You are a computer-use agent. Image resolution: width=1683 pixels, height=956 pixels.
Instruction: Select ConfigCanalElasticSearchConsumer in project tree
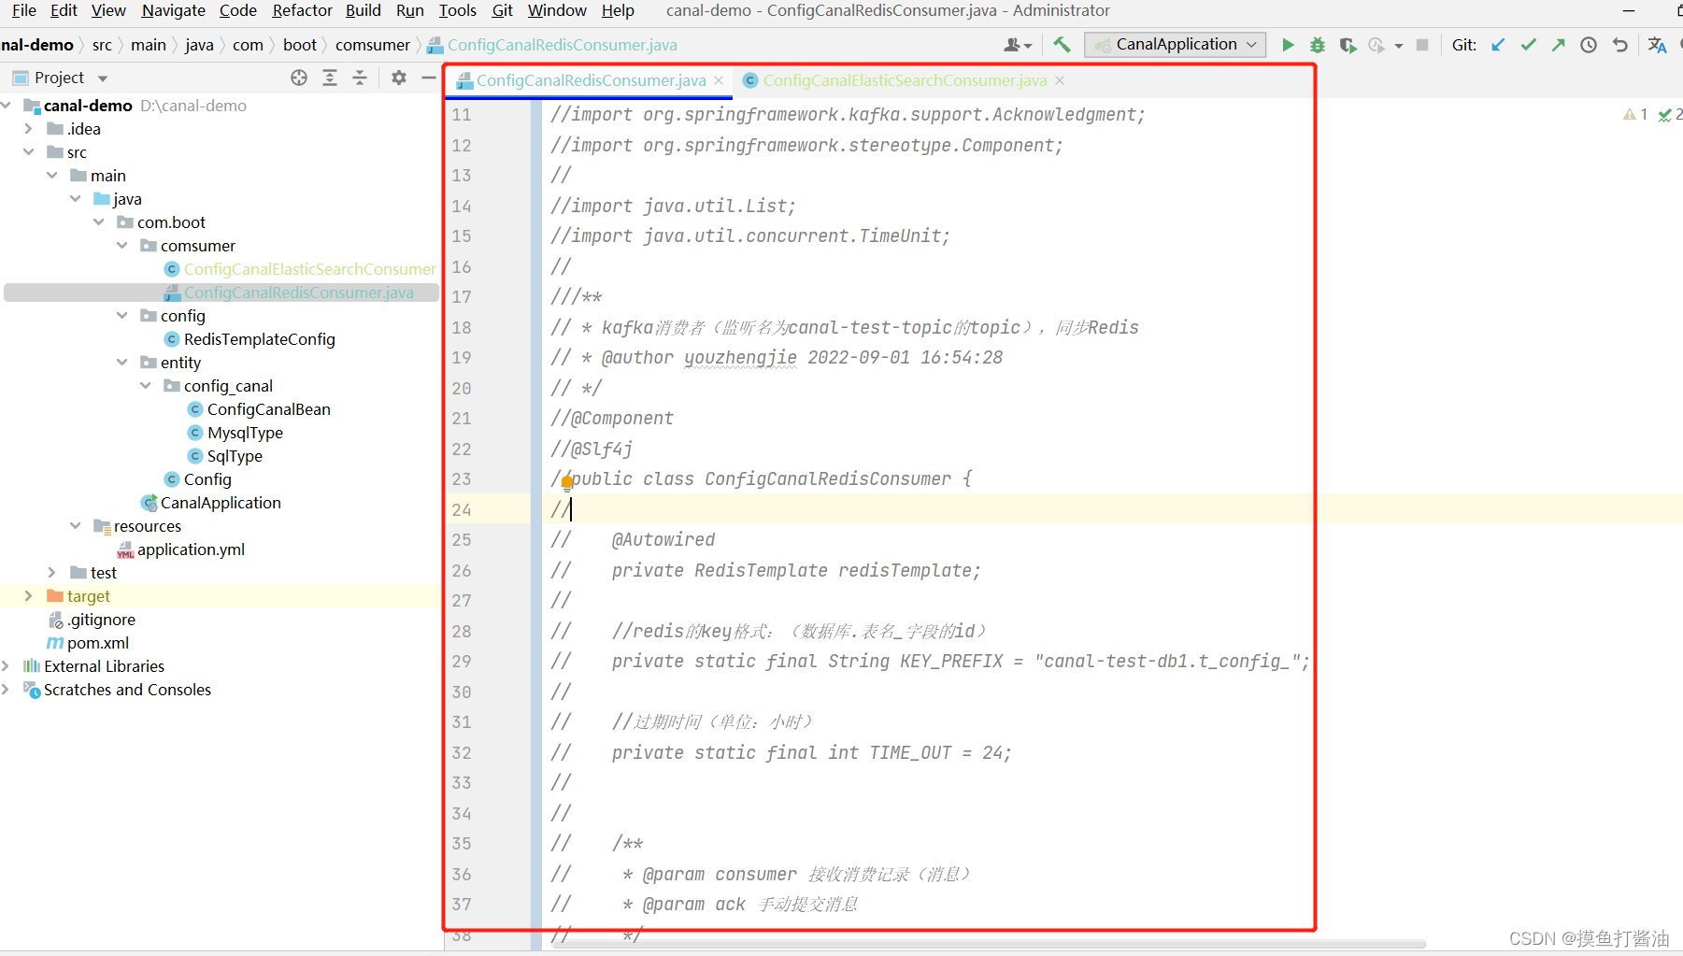(x=309, y=269)
